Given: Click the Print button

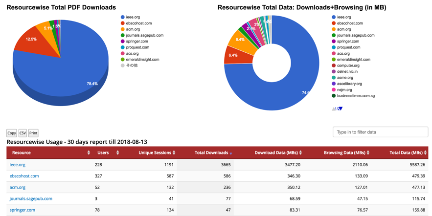Looking at the screenshot, I should (33, 133).
